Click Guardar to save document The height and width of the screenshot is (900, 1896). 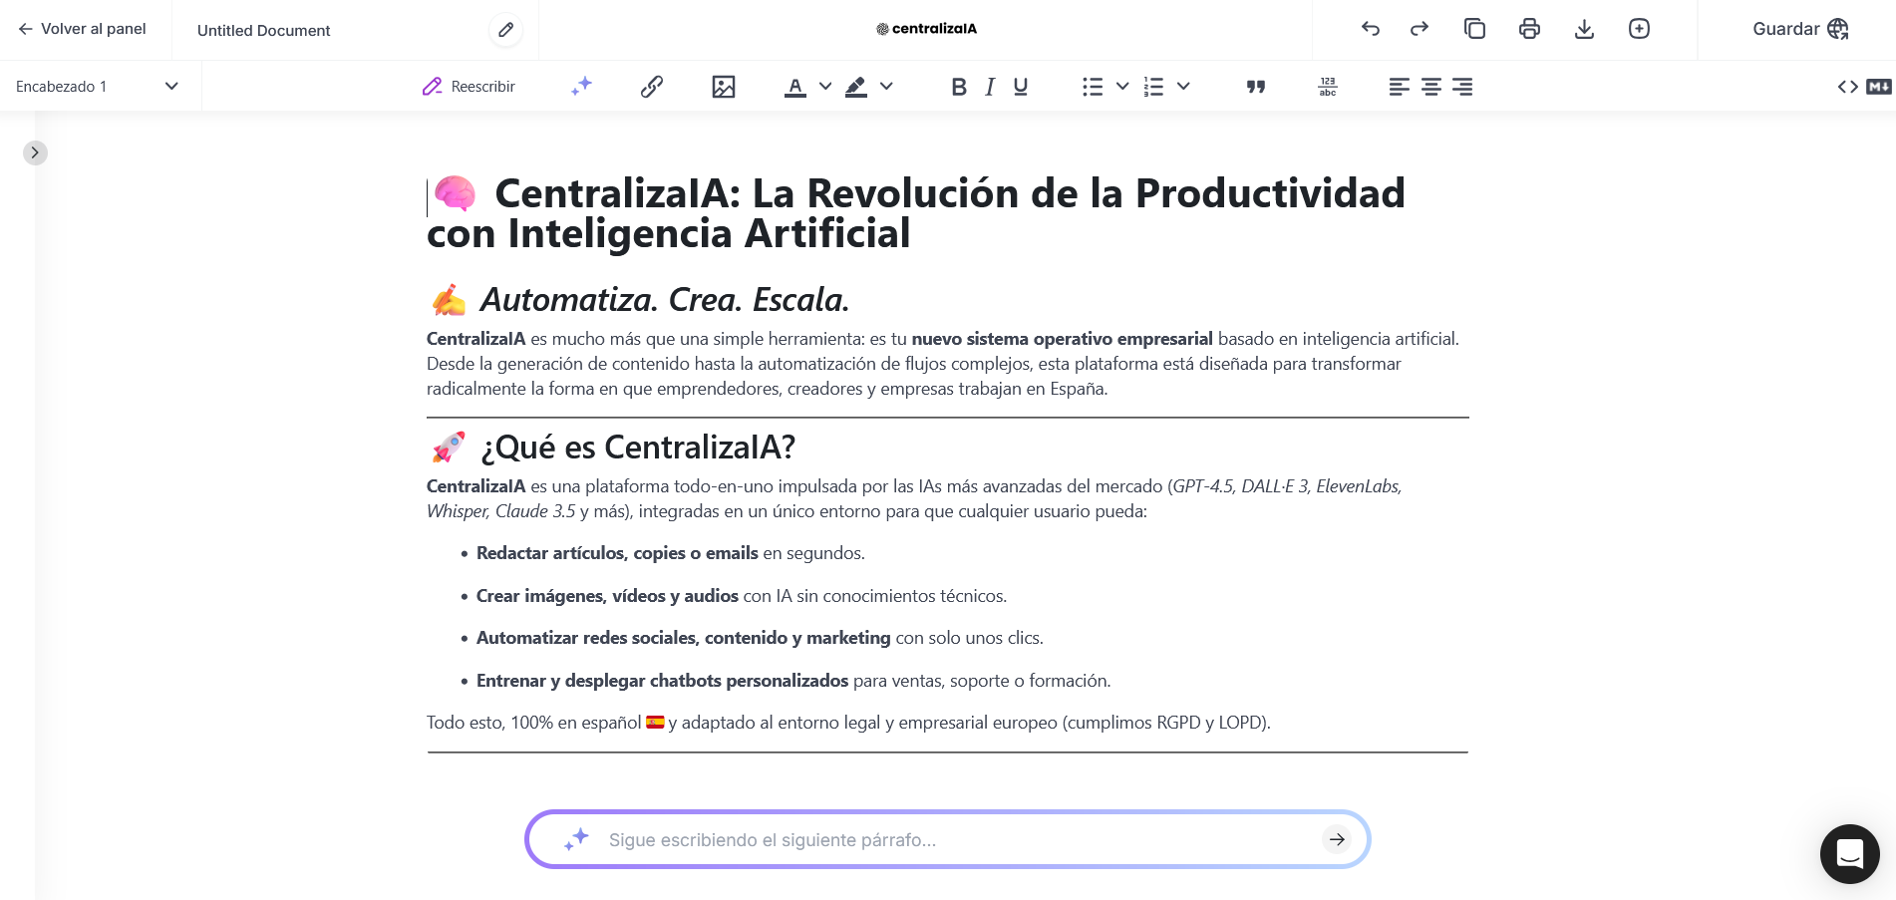click(x=1800, y=29)
